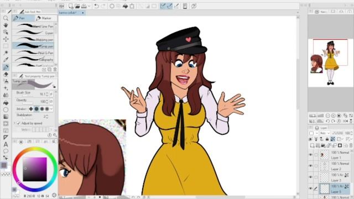
Task: Choose the Turnip pen brush
Action: (x=33, y=46)
